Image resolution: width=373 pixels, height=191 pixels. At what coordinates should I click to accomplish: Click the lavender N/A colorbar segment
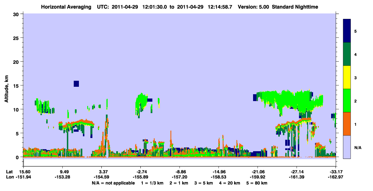(347, 147)
